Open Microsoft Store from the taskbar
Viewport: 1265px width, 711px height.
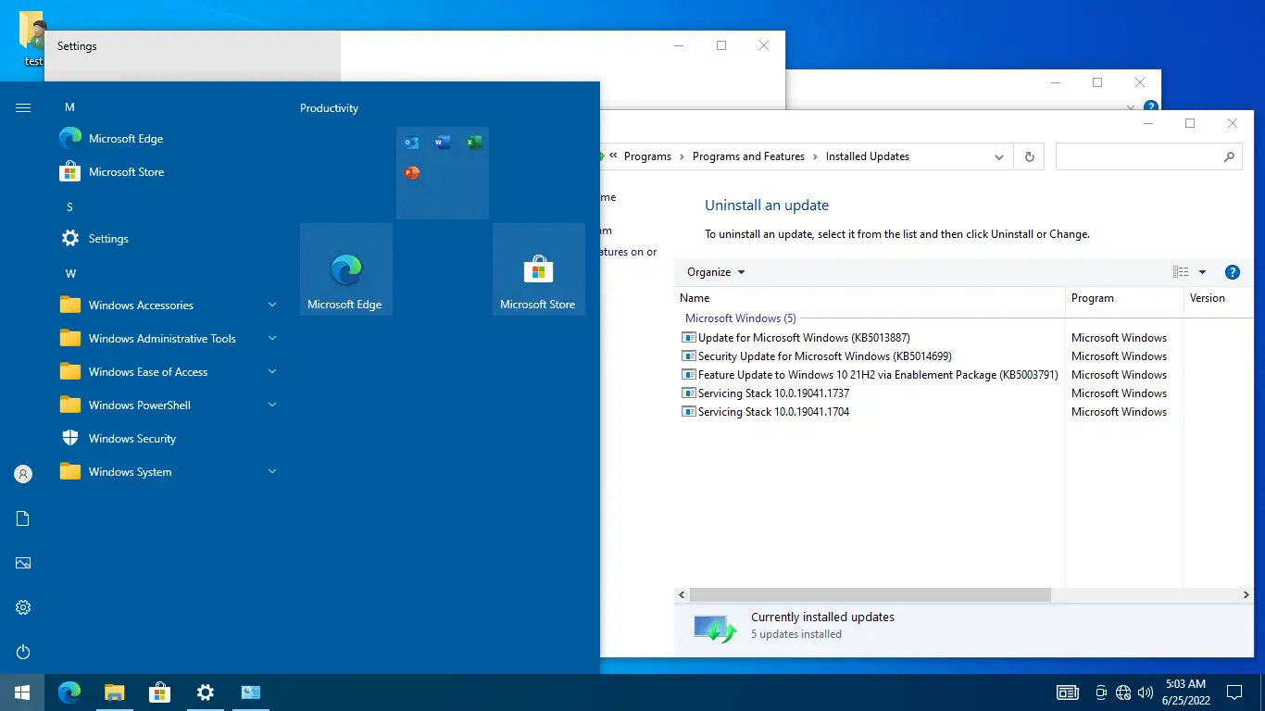(160, 692)
